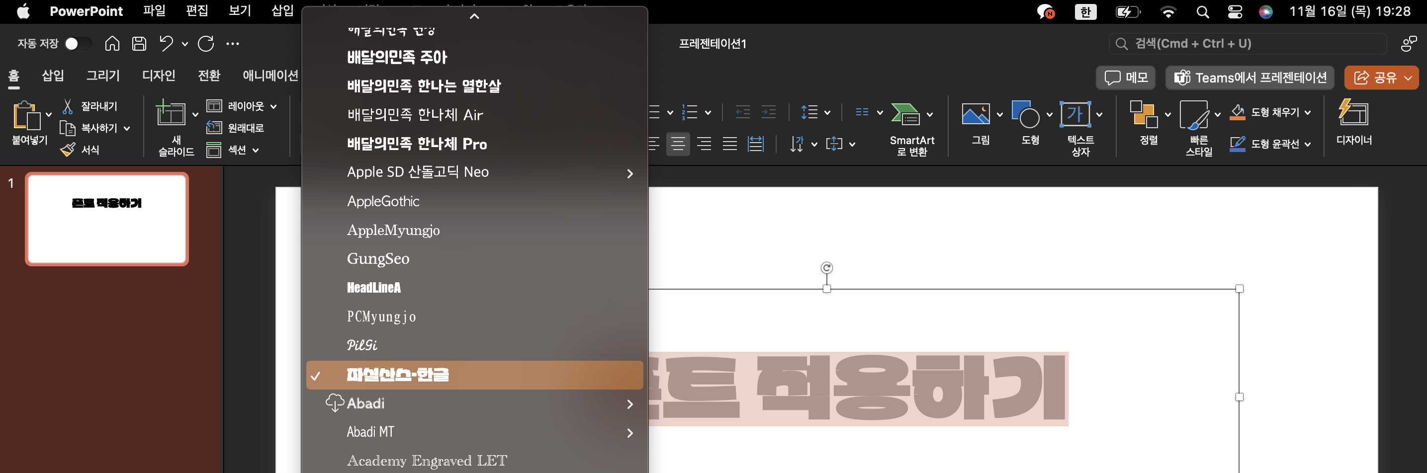Toggle the AutoSave (자동 저장) switch

(77, 43)
